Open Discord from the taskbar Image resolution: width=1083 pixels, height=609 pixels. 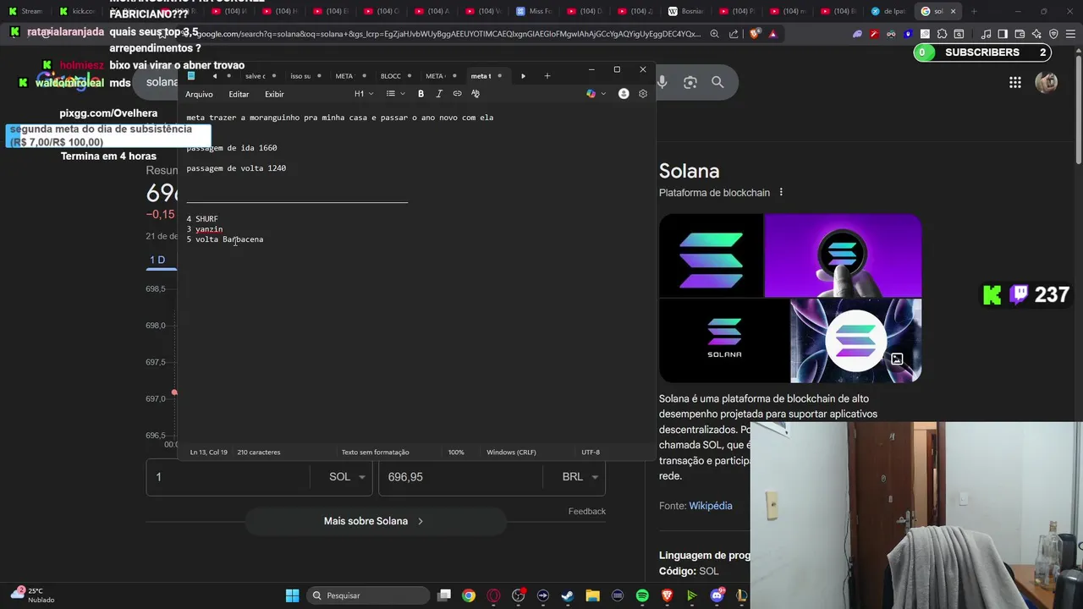717,595
